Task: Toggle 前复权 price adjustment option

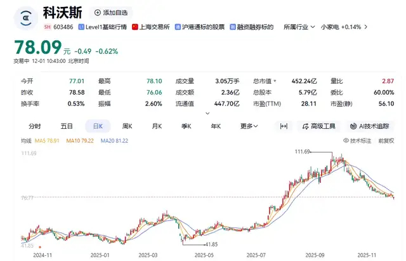Action: (x=386, y=140)
